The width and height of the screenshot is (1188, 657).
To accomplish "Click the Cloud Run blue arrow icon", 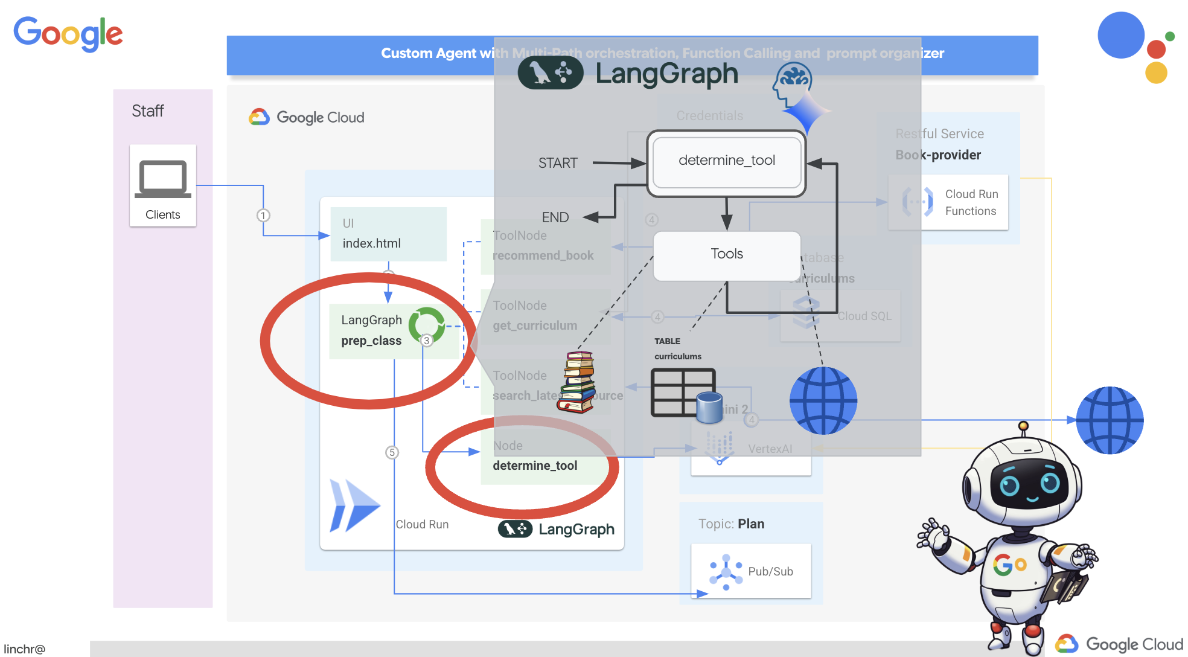I will pos(355,507).
